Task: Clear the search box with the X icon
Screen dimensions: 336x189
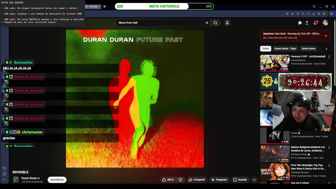Action: (207, 23)
